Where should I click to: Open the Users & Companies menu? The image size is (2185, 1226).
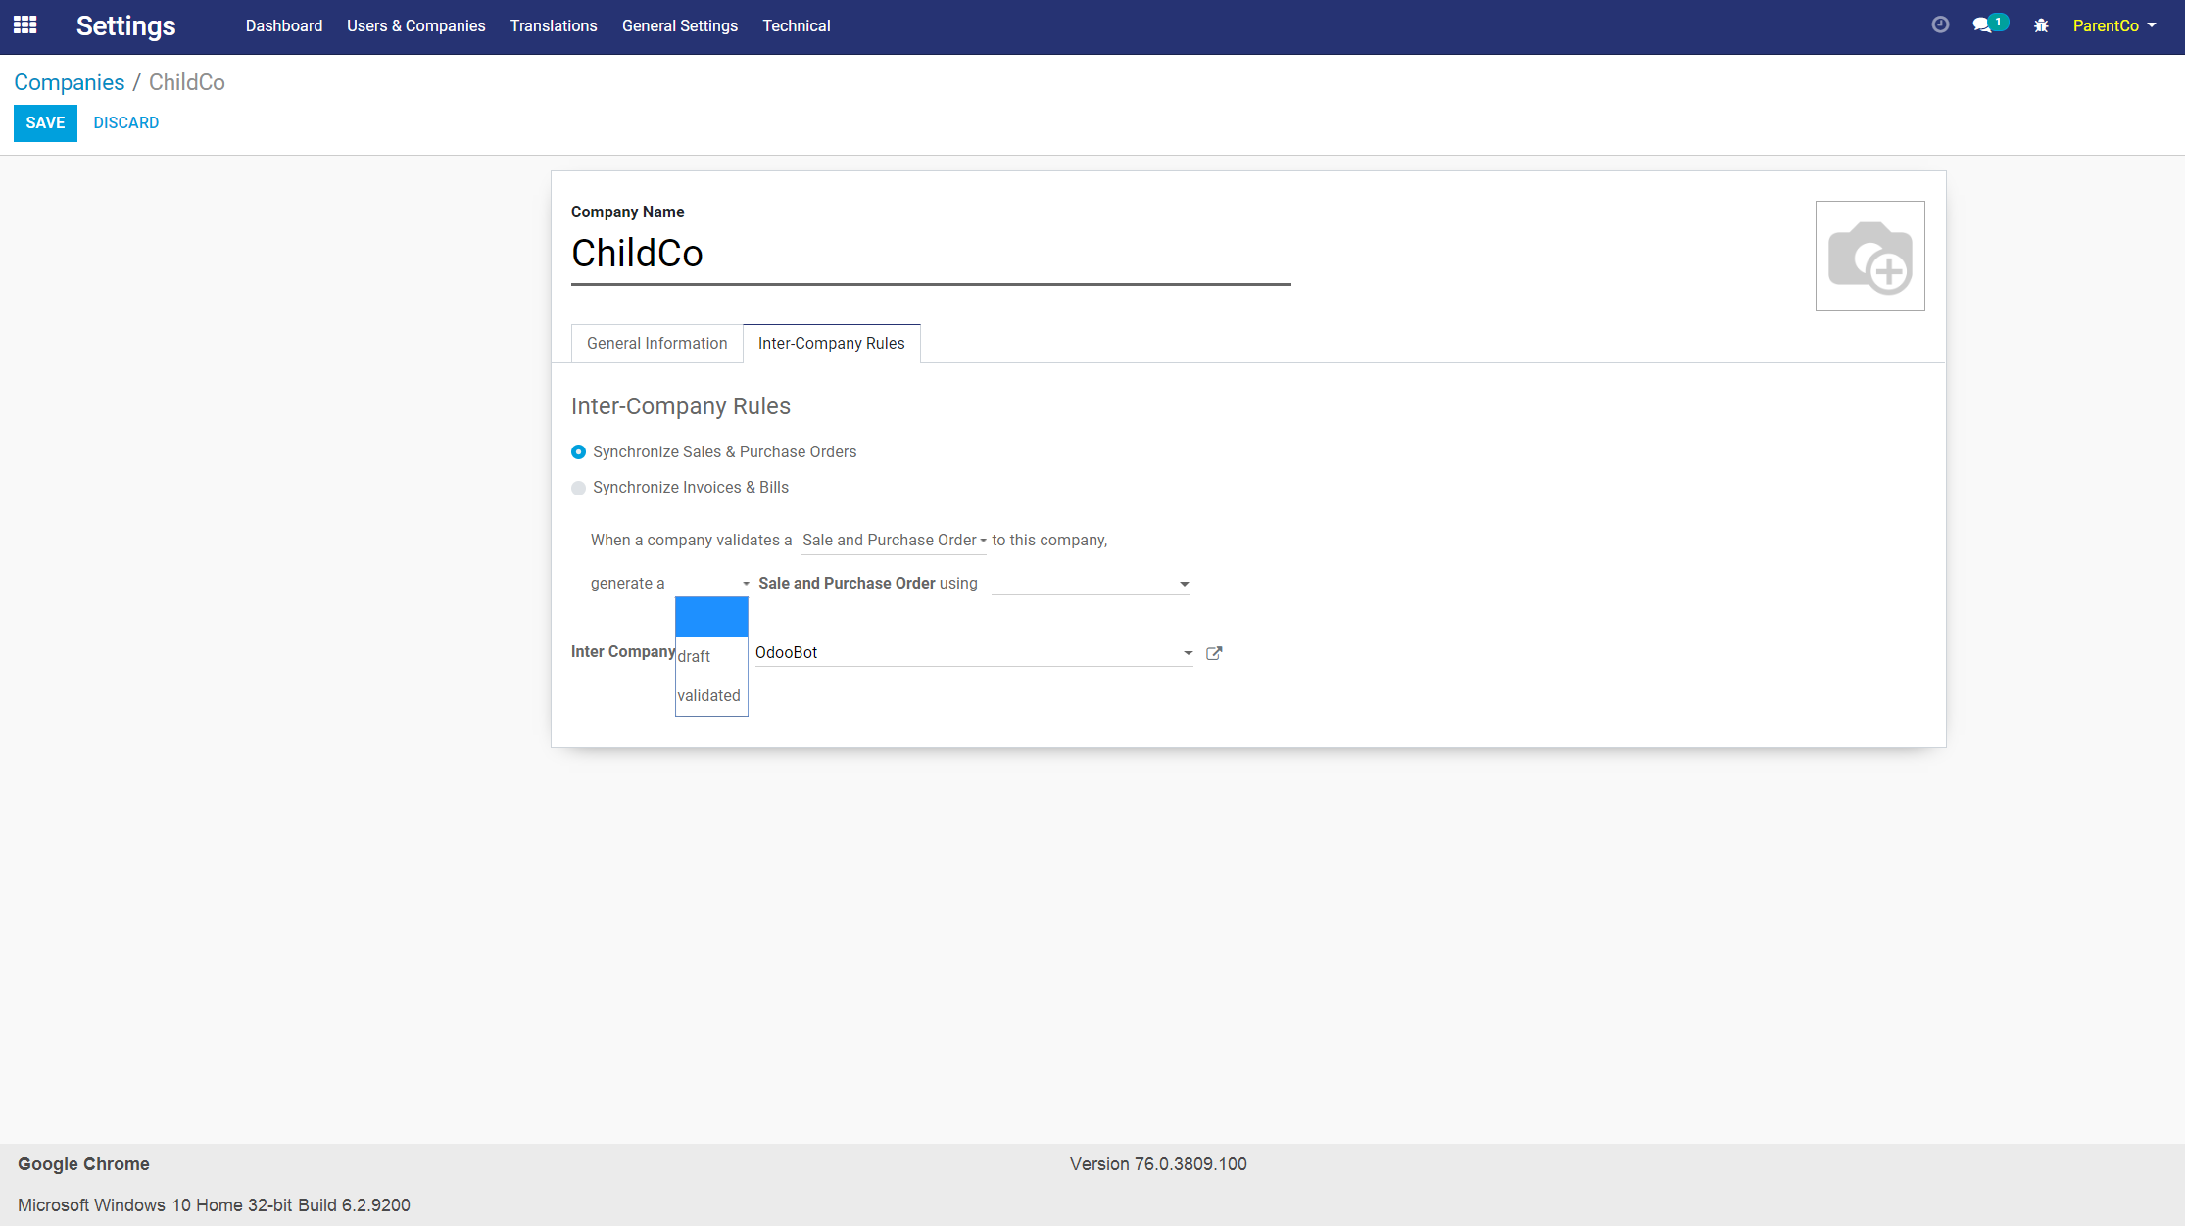click(415, 26)
